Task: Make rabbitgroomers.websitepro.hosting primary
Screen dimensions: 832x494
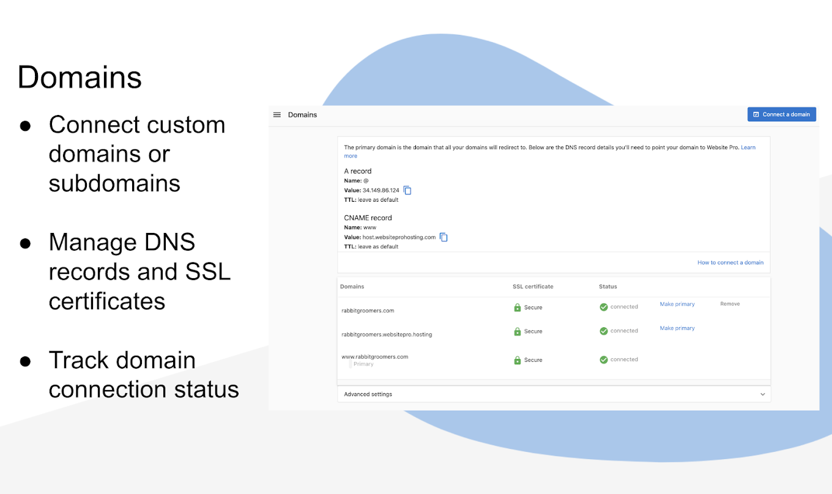Action: coord(677,328)
